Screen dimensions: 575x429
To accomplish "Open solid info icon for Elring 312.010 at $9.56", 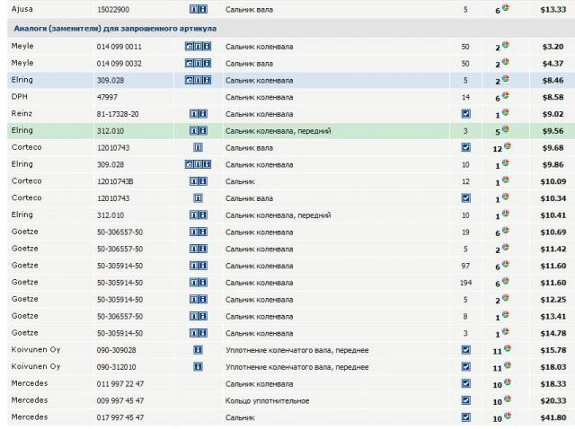I will (203, 131).
